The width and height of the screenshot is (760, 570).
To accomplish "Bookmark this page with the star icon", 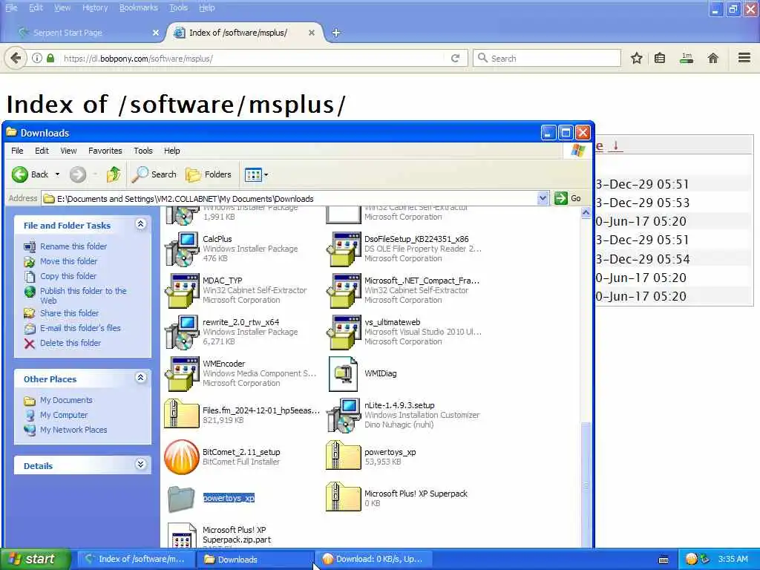I will pyautogui.click(x=636, y=58).
